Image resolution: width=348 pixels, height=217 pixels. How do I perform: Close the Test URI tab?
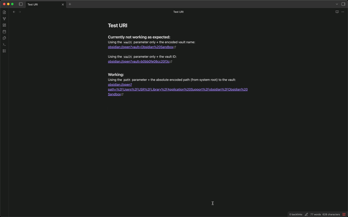point(63,4)
